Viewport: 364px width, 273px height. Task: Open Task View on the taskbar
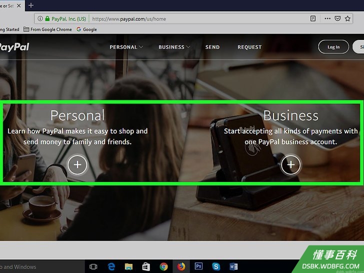pos(93,266)
